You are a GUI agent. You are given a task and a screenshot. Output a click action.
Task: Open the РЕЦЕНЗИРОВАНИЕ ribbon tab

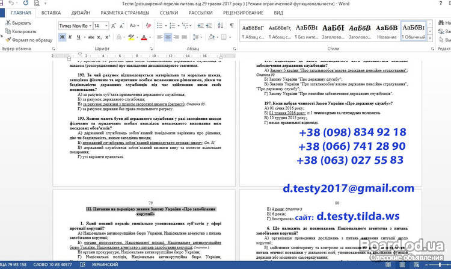[x=243, y=13]
